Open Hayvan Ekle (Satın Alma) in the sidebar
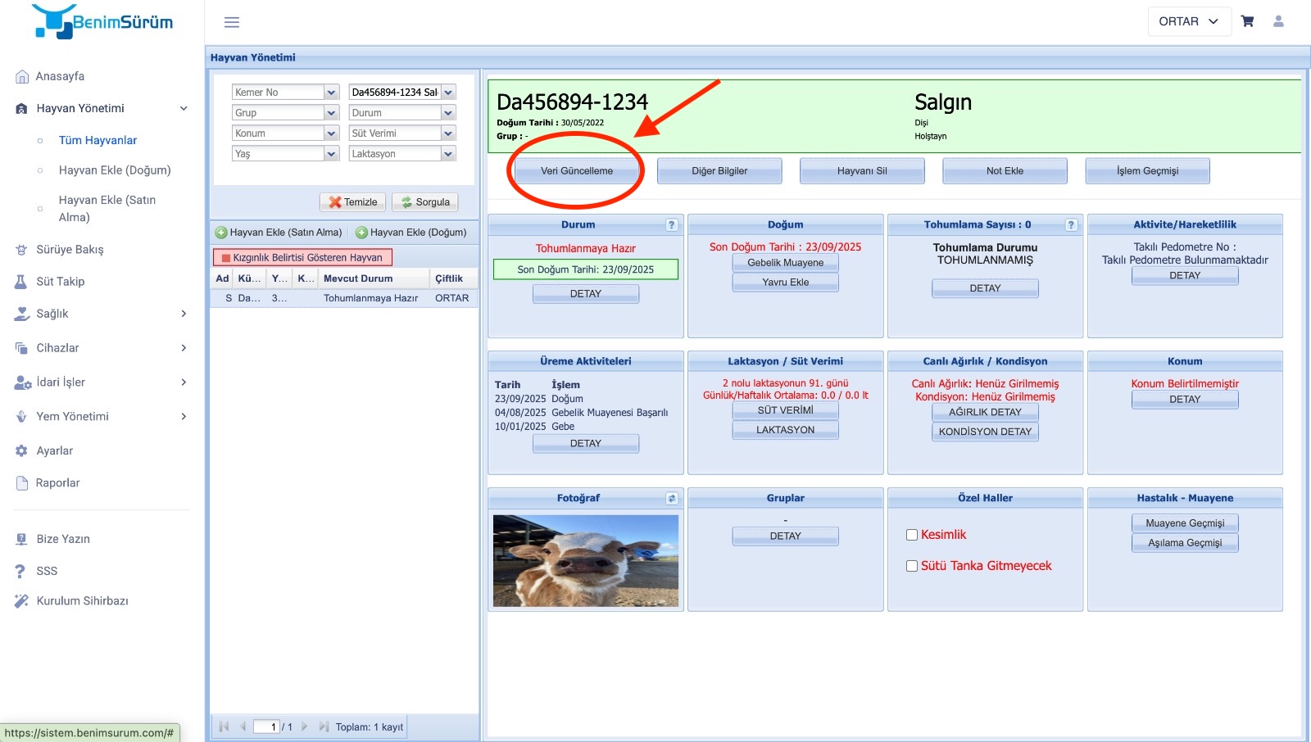 tap(107, 209)
